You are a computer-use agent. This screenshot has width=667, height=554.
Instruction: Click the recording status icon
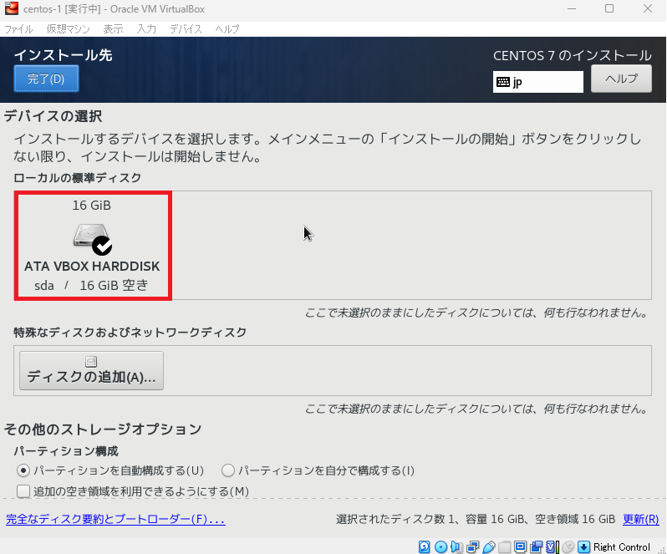[537, 546]
